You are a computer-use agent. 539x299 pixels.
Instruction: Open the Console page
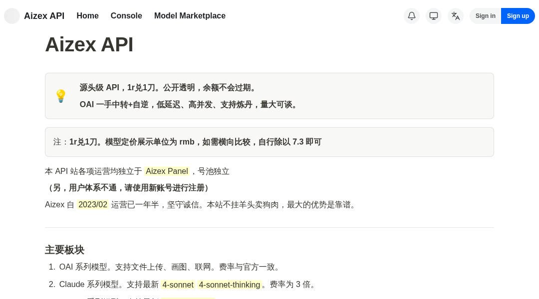point(126,16)
